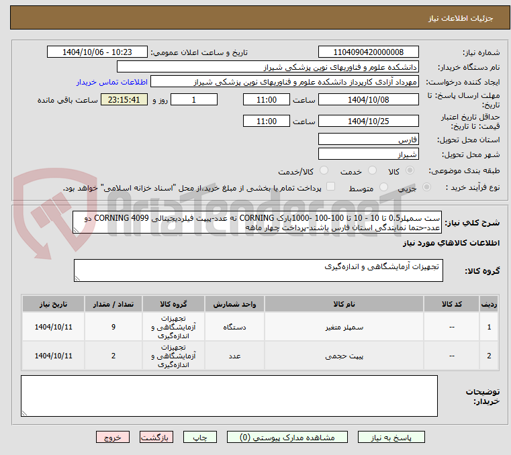
Task: Click the 11:00 time field beside 1404/10/25
Action: point(267,121)
